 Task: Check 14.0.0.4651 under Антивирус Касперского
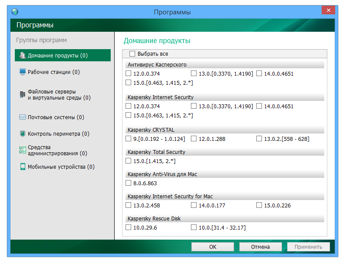pos(259,73)
